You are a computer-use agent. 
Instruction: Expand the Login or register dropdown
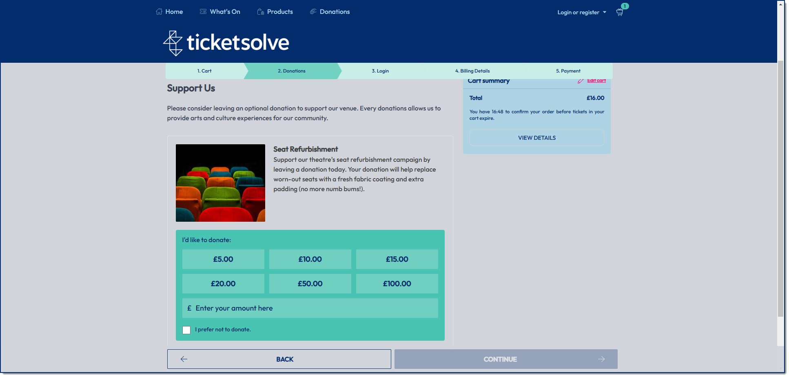click(x=582, y=12)
